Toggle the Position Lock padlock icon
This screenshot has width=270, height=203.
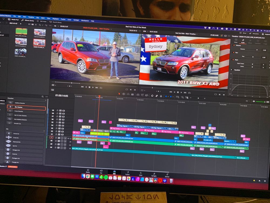pos(161,96)
